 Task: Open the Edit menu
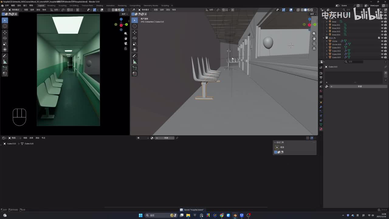click(x=13, y=5)
